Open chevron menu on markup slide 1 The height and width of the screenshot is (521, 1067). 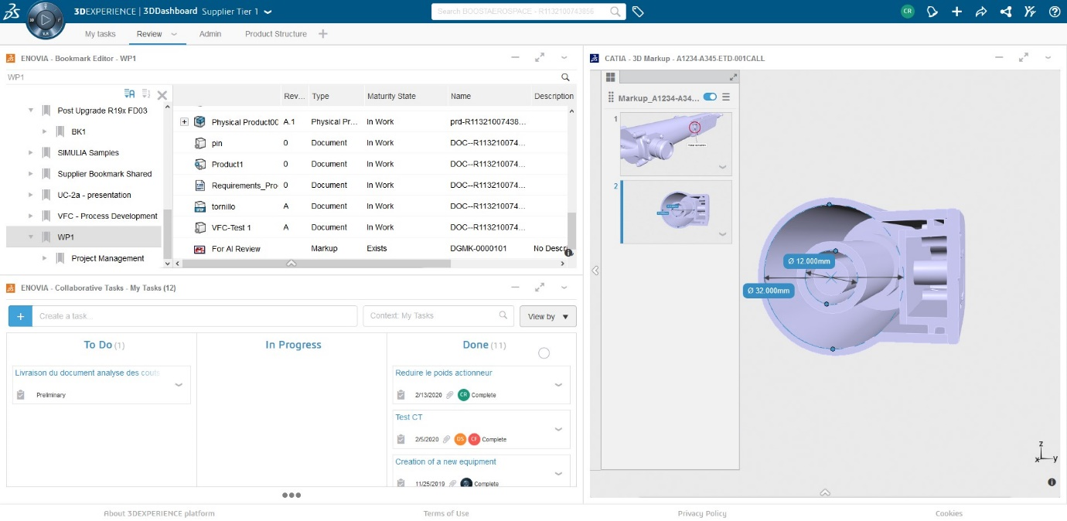click(x=722, y=167)
